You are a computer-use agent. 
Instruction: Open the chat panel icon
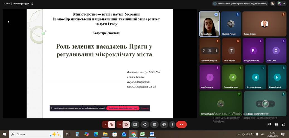pyautogui.click(x=269, y=125)
